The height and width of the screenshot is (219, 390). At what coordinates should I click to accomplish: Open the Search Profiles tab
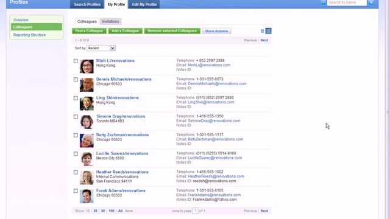pyautogui.click(x=87, y=4)
